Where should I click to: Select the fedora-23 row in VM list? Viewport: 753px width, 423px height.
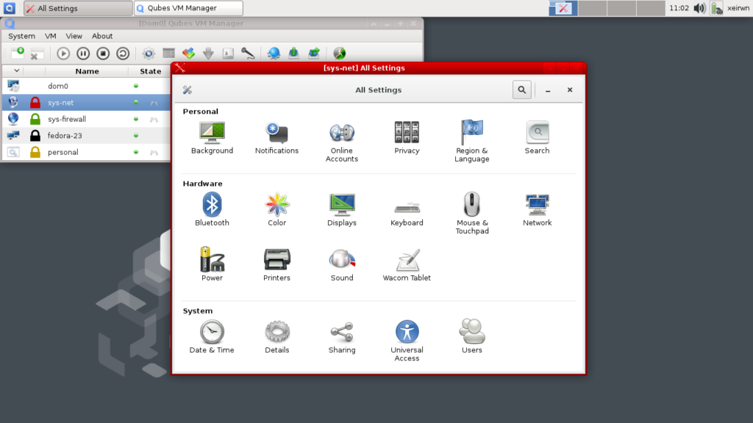pos(87,136)
